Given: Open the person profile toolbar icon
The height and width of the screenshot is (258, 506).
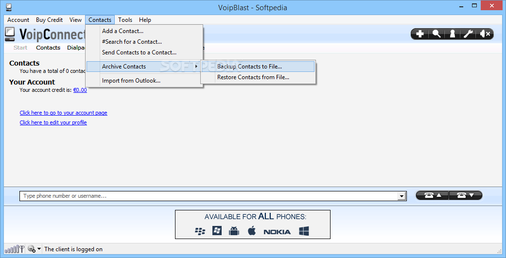Looking at the screenshot, I should click(453, 34).
